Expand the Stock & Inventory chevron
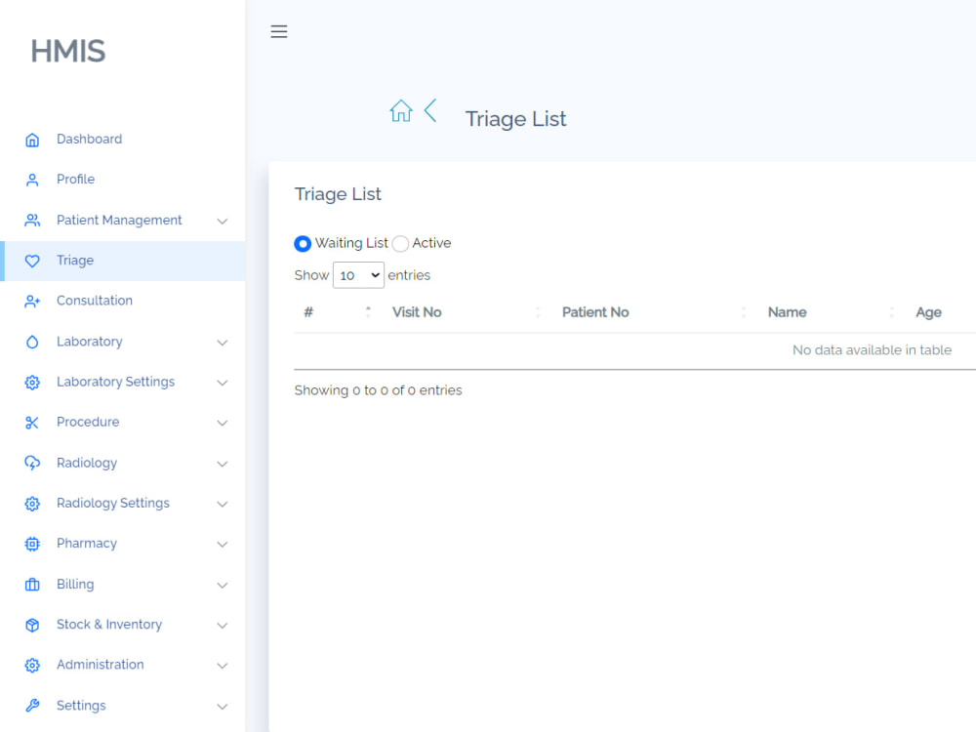 (223, 626)
